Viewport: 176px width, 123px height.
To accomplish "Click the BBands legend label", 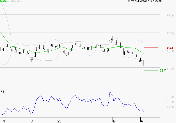I will pos(15,1).
